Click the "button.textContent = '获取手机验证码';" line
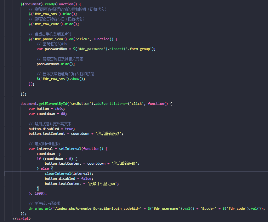Screen dimensions: 268x222 (82, 184)
